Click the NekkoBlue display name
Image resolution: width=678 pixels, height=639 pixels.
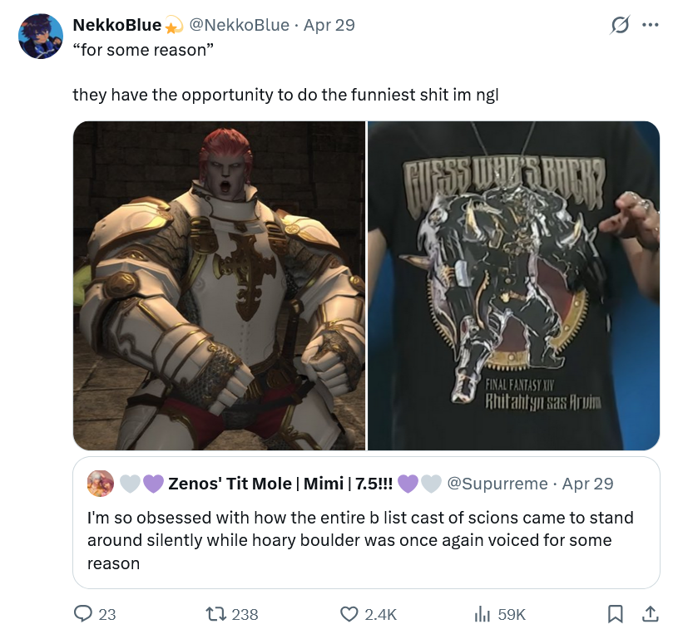pyautogui.click(x=116, y=25)
